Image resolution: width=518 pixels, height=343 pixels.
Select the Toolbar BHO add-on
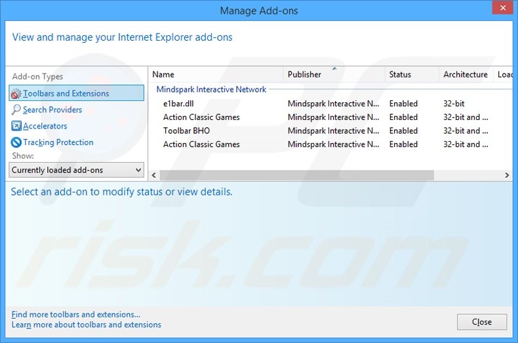click(x=186, y=131)
